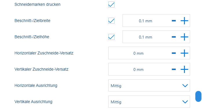Increase the Beschnitt-/Zielhöhe value with plus
This screenshot has height=110, width=202.
pos(184,37)
